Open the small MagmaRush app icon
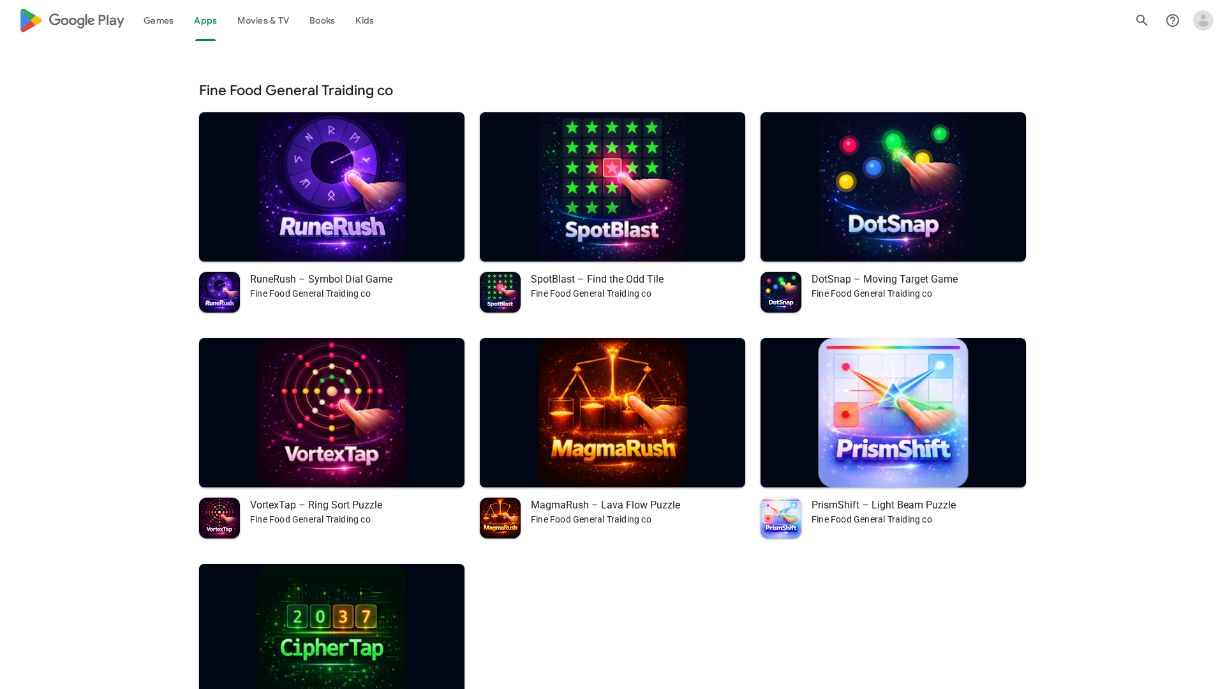The width and height of the screenshot is (1225, 689). click(x=500, y=518)
